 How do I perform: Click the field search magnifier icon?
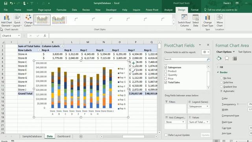(208, 59)
